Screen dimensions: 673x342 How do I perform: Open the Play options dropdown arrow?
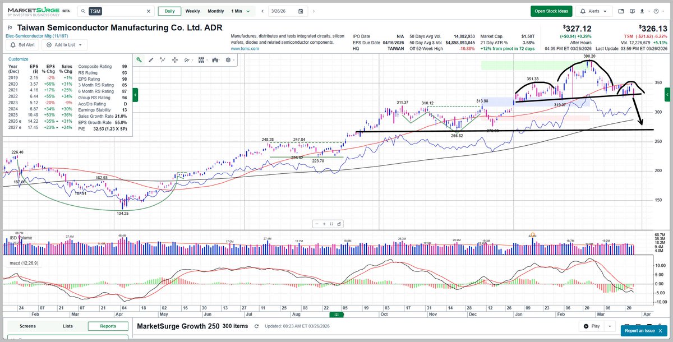click(x=611, y=326)
